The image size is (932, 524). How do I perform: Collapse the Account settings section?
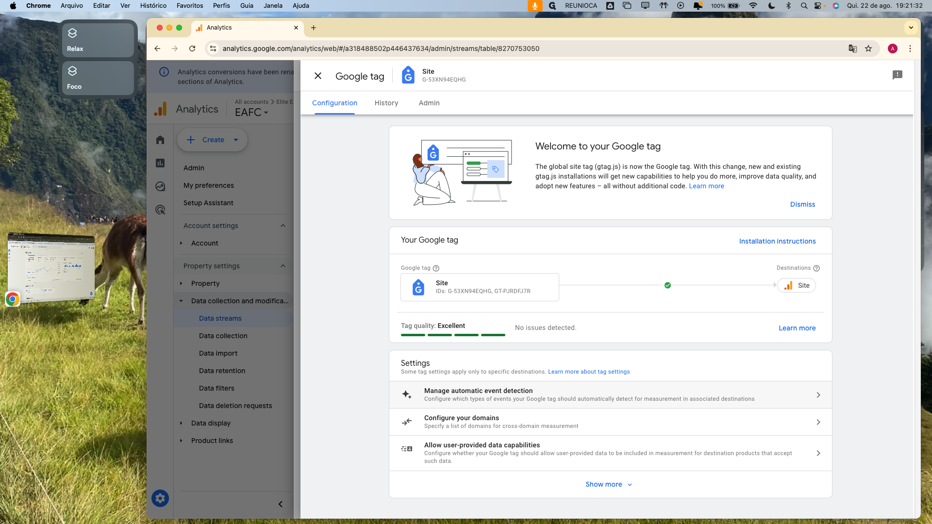click(283, 226)
